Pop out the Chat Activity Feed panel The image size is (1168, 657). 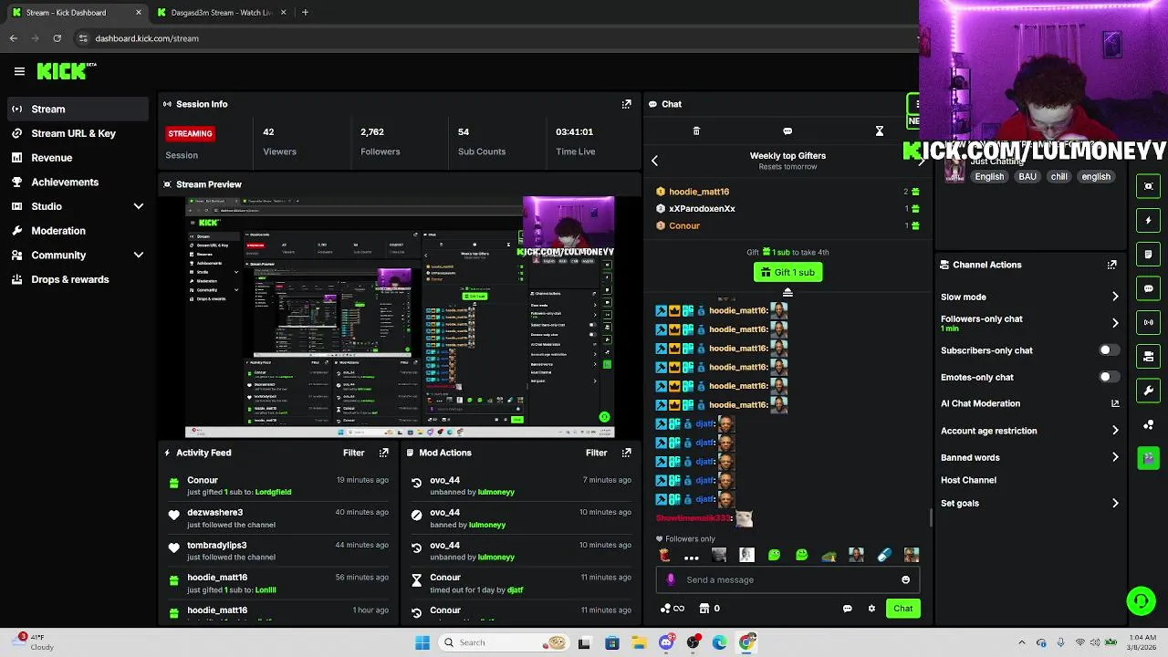coord(383,453)
